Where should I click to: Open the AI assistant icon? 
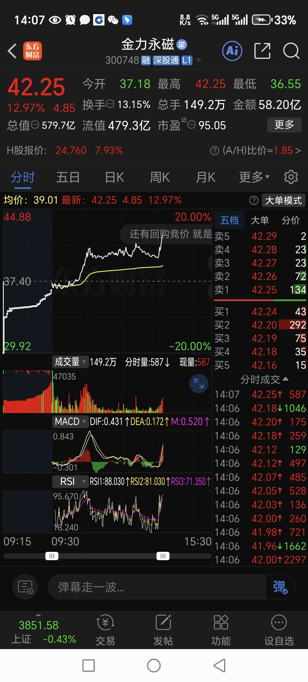tap(232, 51)
